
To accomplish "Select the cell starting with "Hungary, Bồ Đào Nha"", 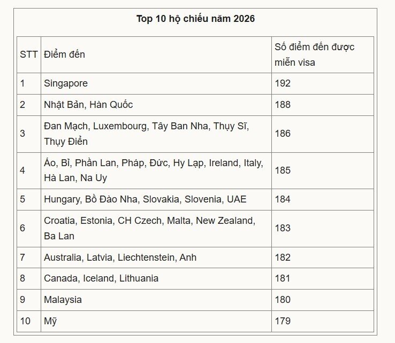I will (x=145, y=199).
